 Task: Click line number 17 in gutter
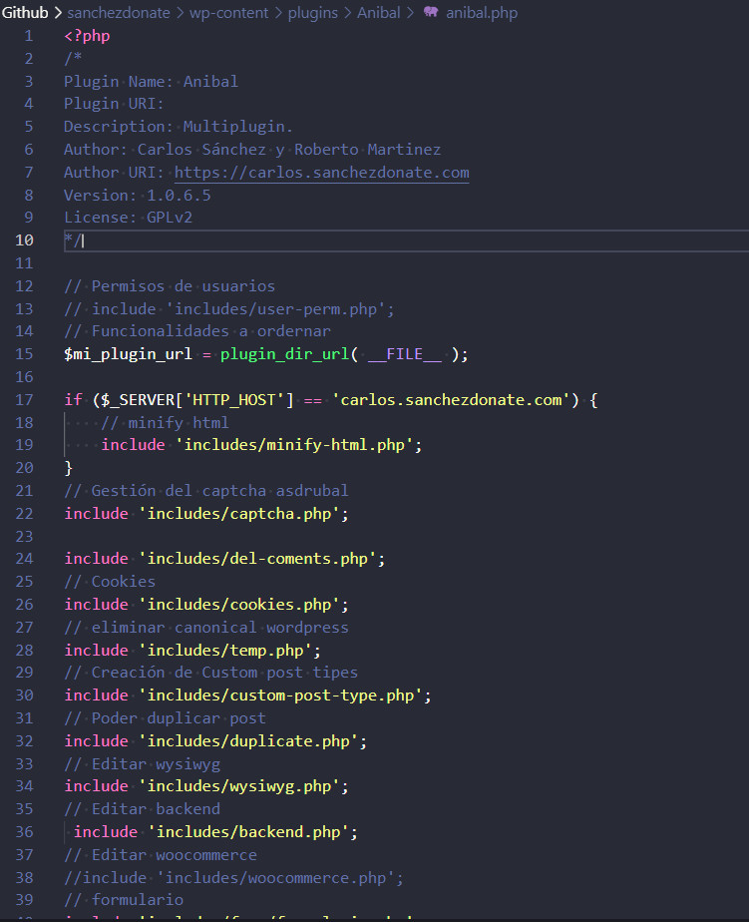pos(24,400)
